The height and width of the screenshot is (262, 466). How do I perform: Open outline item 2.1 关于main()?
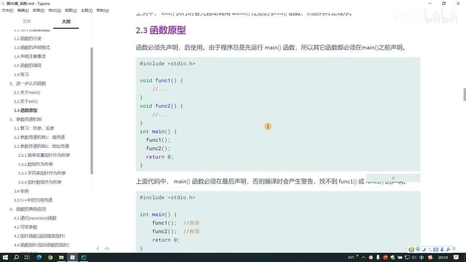pyautogui.click(x=27, y=92)
